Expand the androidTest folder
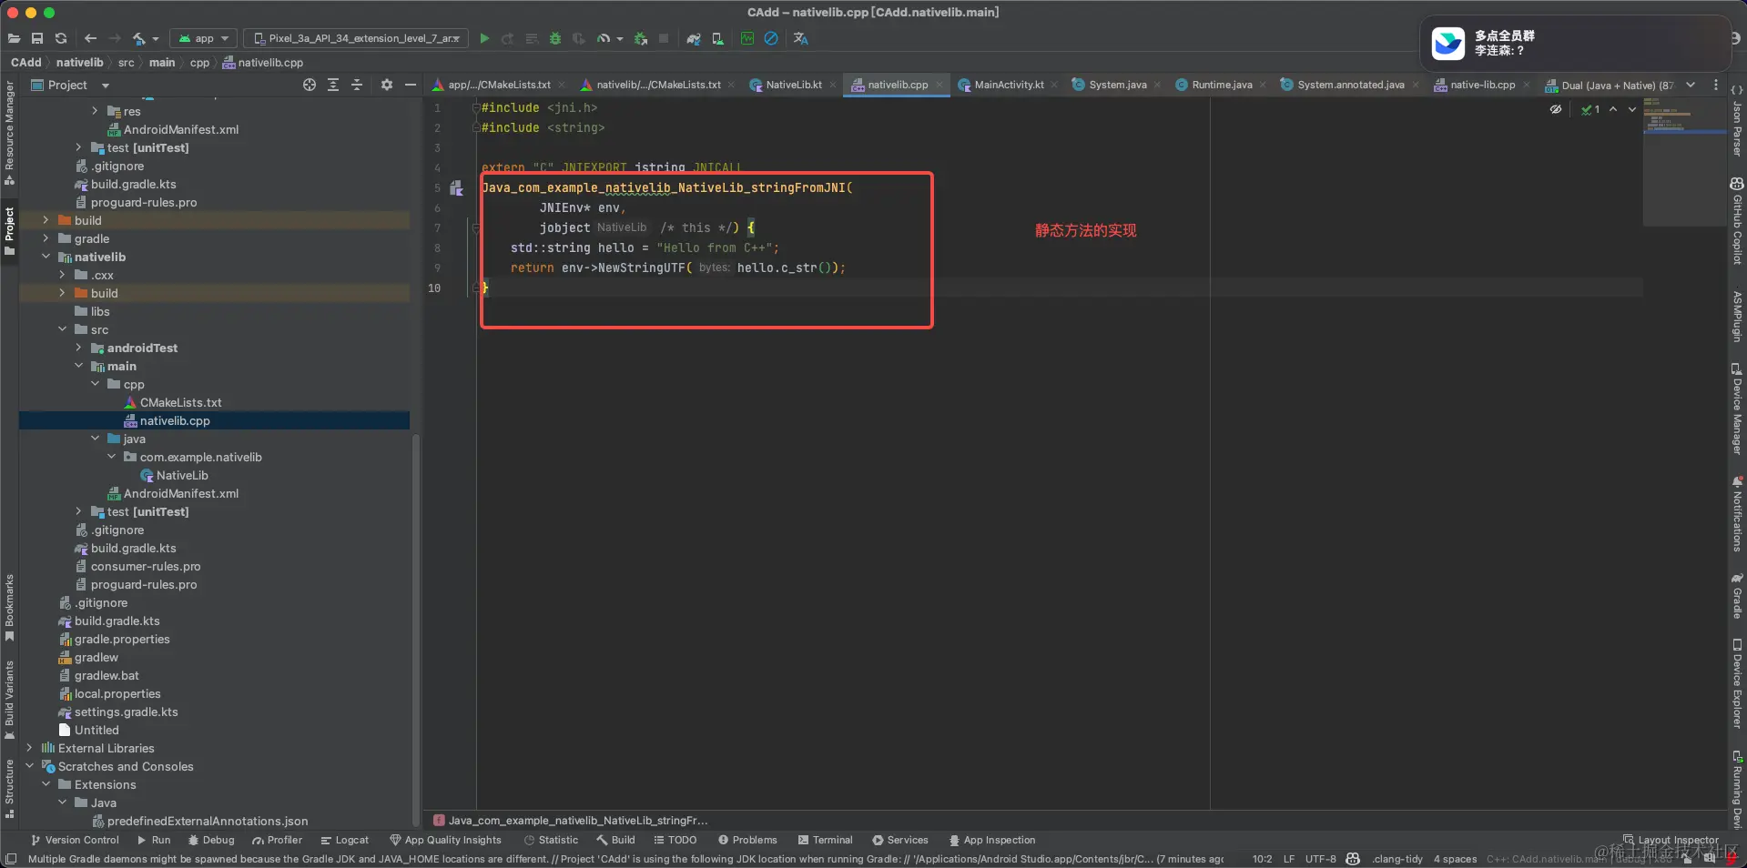The height and width of the screenshot is (868, 1747). (x=78, y=348)
